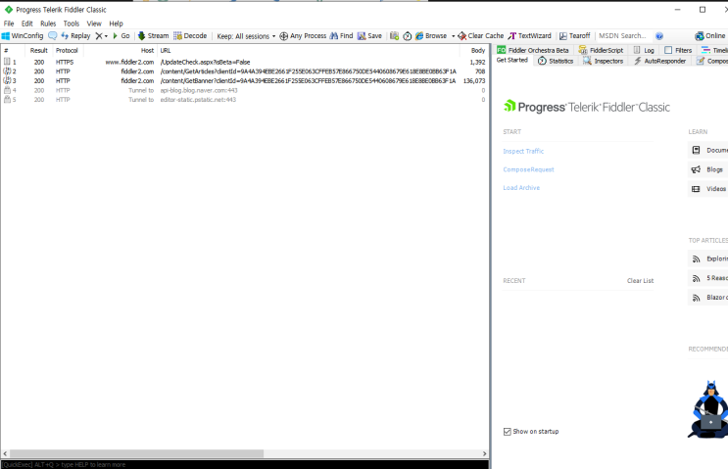Tearoff the inspectors panel

coord(574,35)
